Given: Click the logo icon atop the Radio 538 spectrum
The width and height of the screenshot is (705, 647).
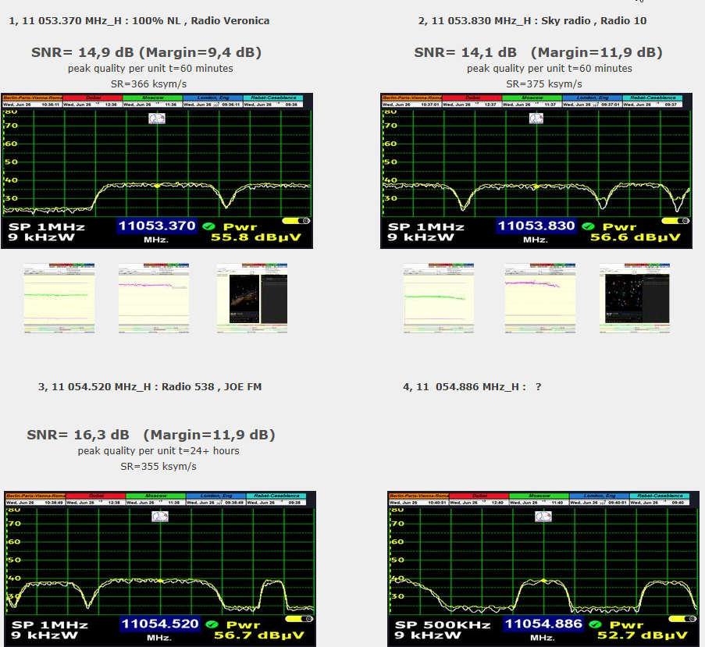Looking at the screenshot, I should tap(160, 517).
